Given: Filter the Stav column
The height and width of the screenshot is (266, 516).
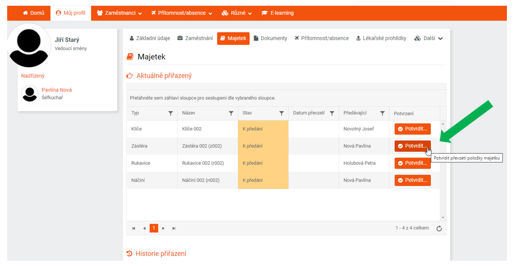Looking at the screenshot, I should [x=281, y=113].
